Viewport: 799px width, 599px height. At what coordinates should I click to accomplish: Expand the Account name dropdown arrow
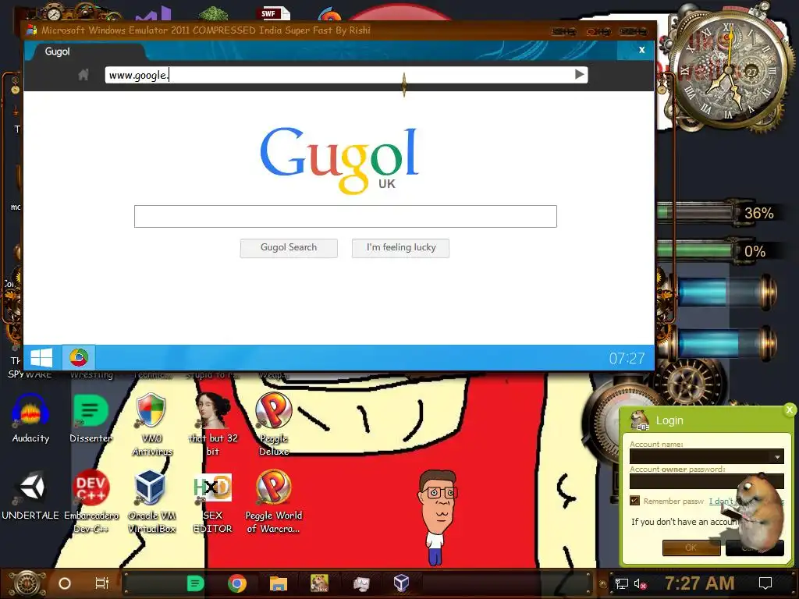pos(777,457)
